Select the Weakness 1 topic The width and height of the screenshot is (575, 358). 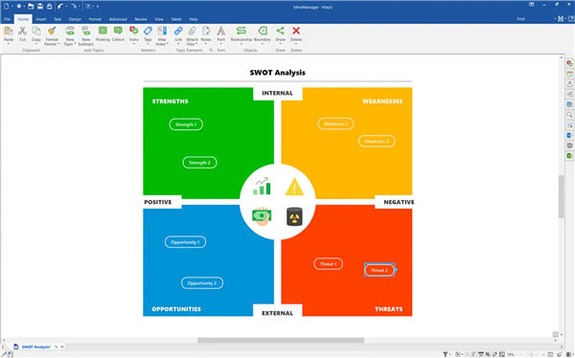tap(335, 123)
